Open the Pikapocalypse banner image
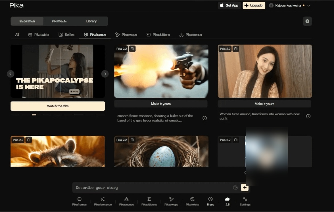Image resolution: width=334 pixels, height=212 pixels. 58,71
